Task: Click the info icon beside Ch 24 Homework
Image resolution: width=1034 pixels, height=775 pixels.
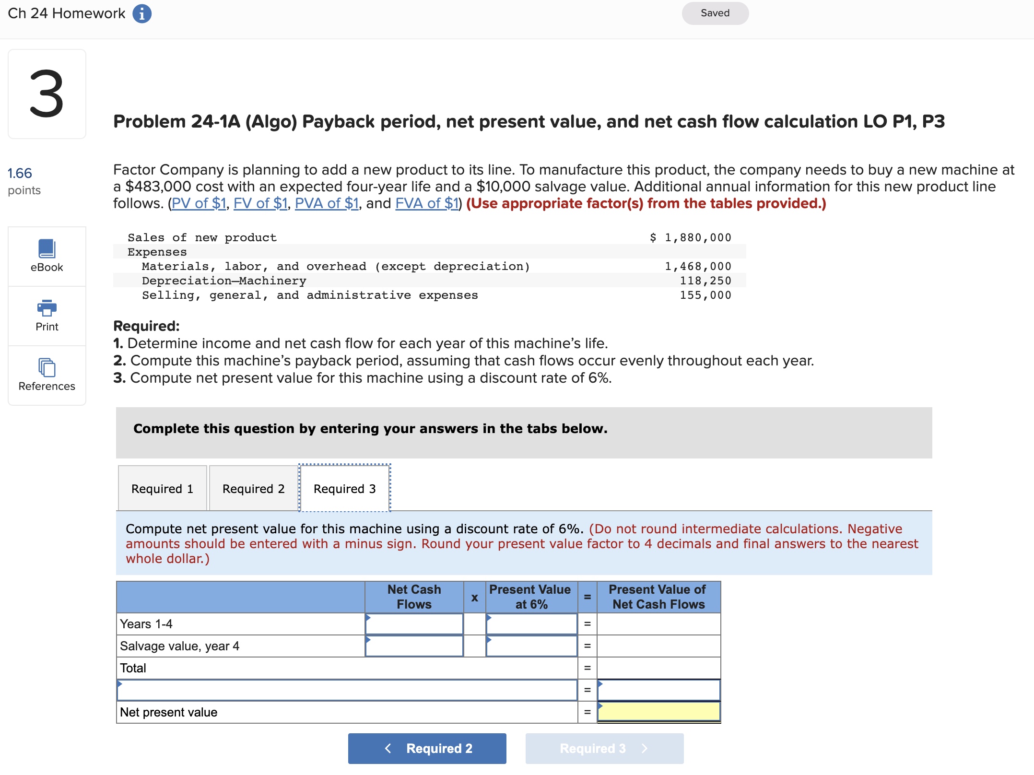Action: pyautogui.click(x=141, y=13)
